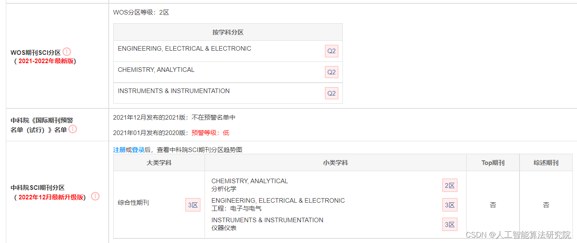Screen dimensions: 577x243
Task: Click info icon beside WOS期刊SCI分区
Action: point(67,52)
